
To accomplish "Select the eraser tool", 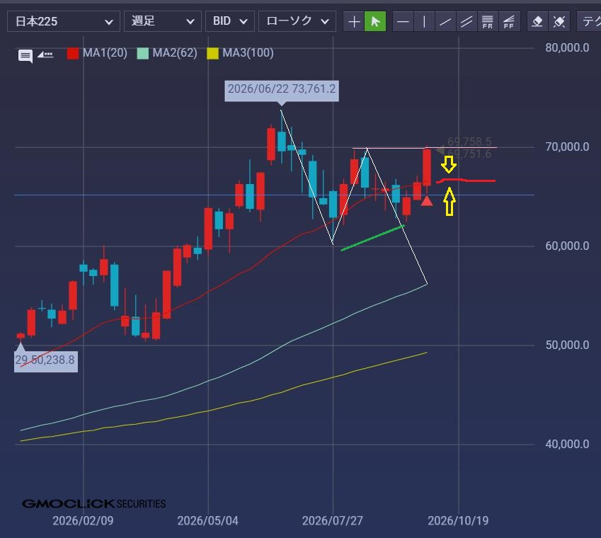I will pyautogui.click(x=537, y=21).
